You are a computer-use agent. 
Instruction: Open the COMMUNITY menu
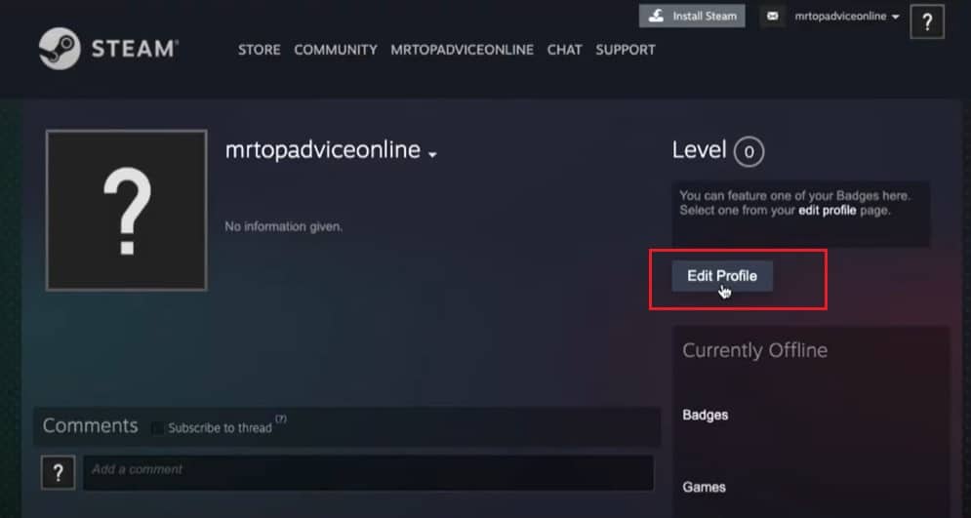pos(336,50)
